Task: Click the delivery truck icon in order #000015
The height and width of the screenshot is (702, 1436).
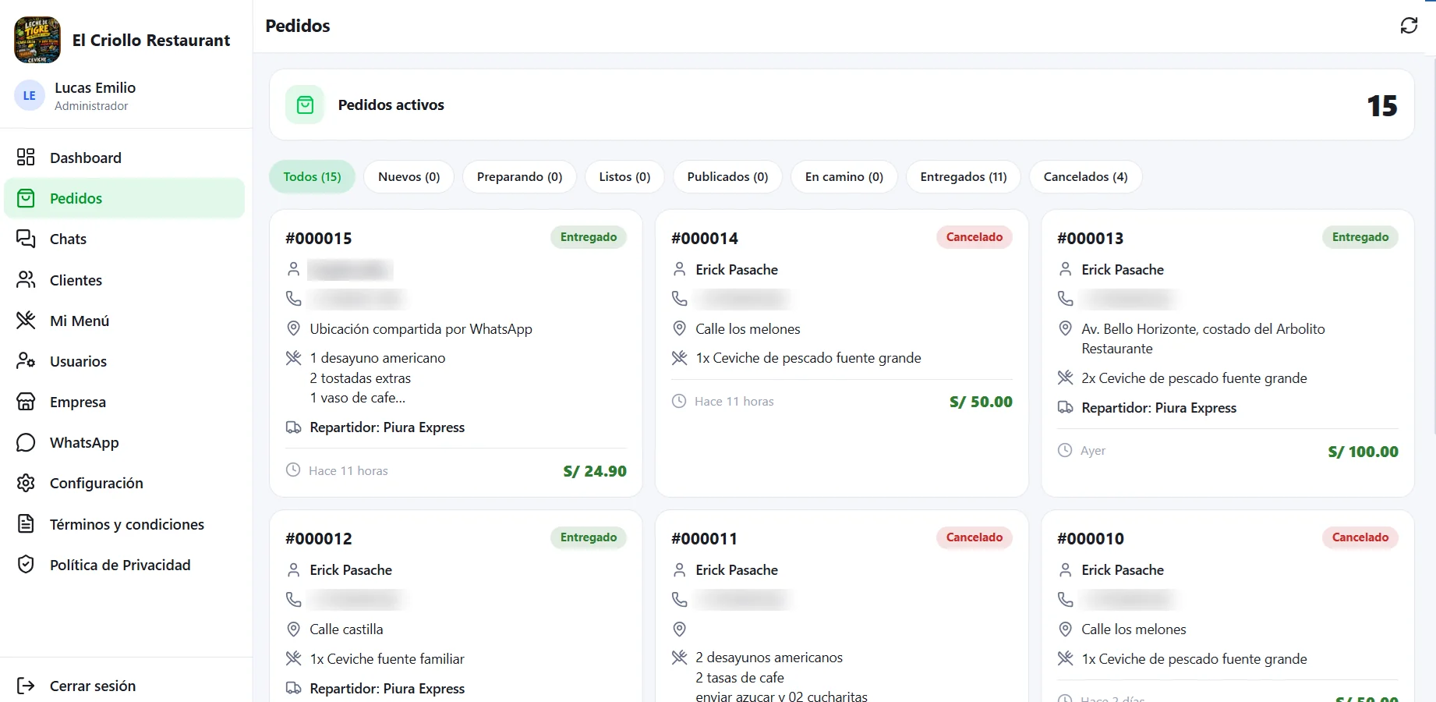Action: (x=294, y=427)
